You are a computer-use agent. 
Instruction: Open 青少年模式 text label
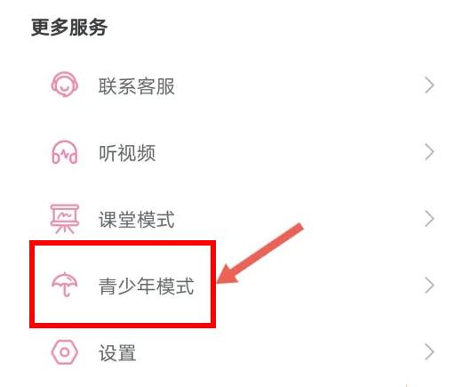pos(147,286)
